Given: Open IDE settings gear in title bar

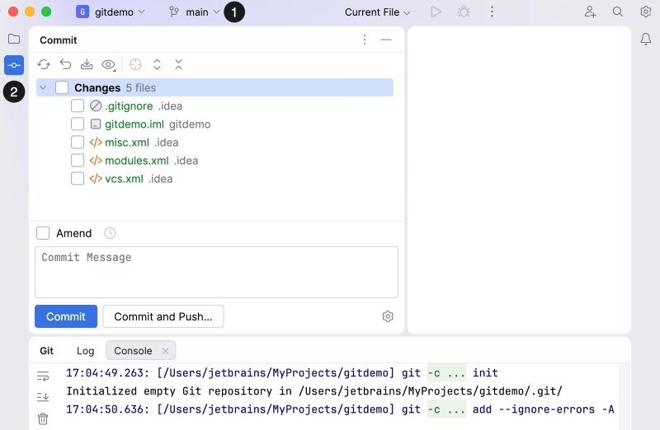Looking at the screenshot, I should (x=646, y=12).
